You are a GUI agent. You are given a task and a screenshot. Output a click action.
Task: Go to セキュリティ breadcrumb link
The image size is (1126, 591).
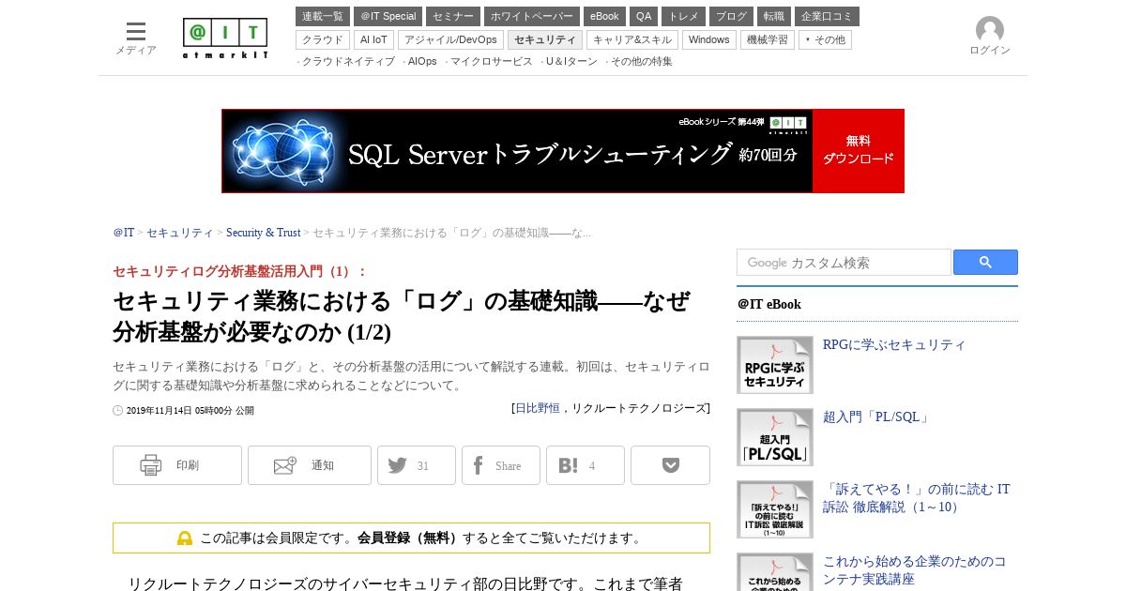(180, 233)
